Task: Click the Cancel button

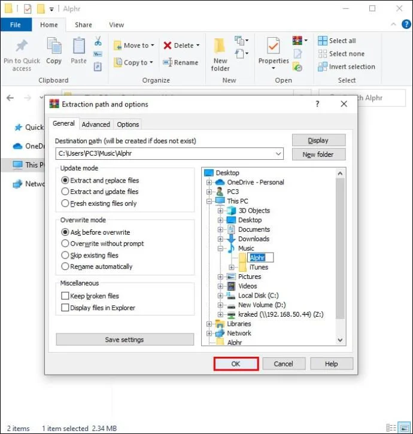Action: tap(284, 364)
